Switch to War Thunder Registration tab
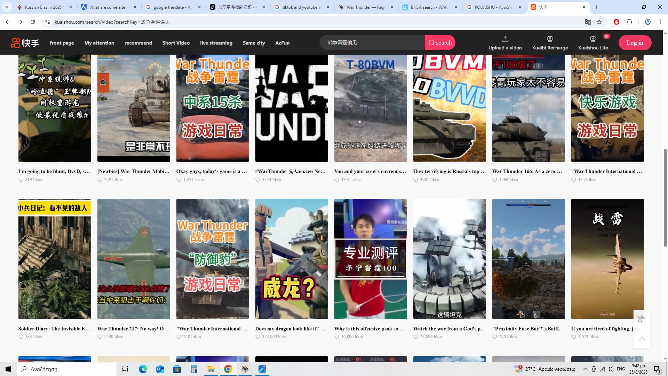The width and height of the screenshot is (668, 376). click(366, 7)
